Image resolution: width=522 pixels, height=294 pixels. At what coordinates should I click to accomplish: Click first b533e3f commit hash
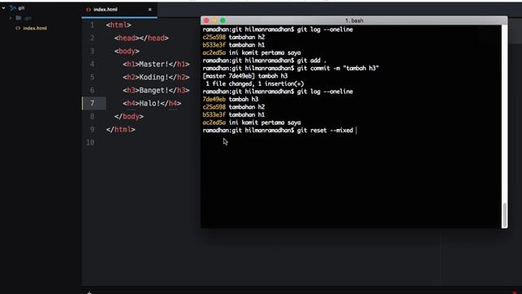coord(214,45)
